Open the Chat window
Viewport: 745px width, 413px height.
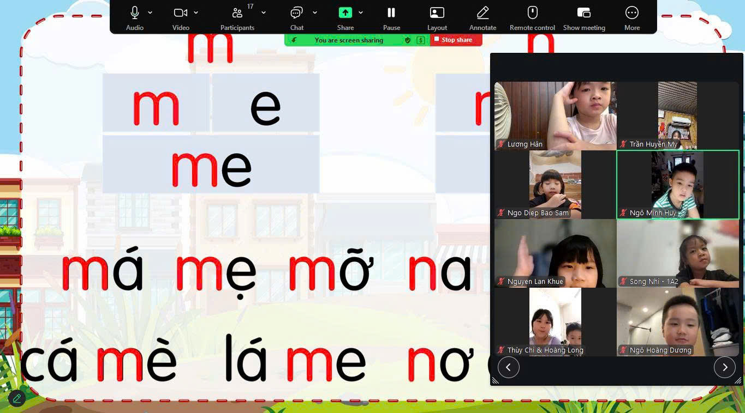[296, 12]
